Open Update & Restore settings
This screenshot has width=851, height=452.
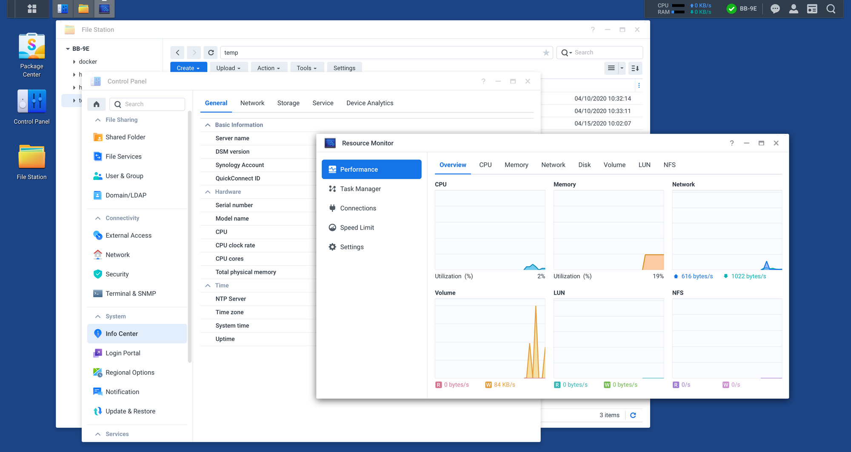(137, 411)
